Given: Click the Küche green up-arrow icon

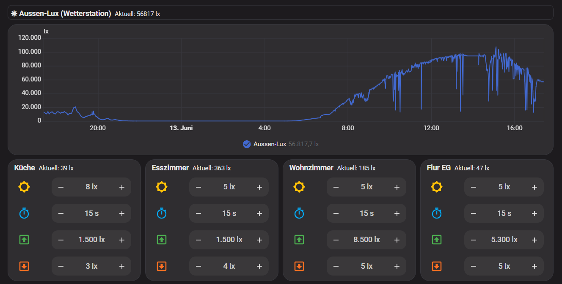Looking at the screenshot, I should coord(24,240).
